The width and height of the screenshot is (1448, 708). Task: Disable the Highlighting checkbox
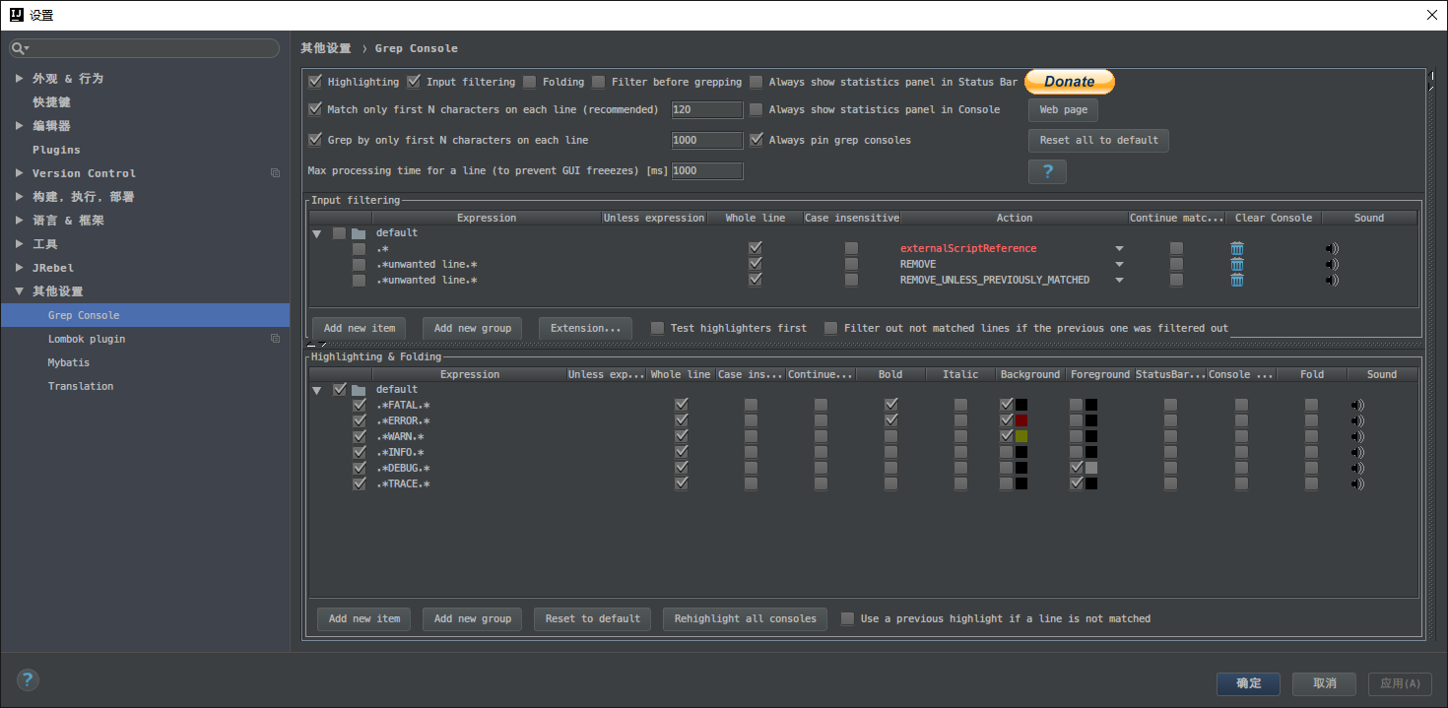315,82
